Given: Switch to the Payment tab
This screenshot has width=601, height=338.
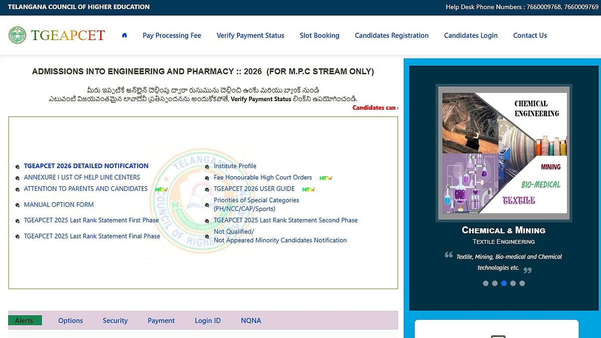Looking at the screenshot, I should click(161, 320).
